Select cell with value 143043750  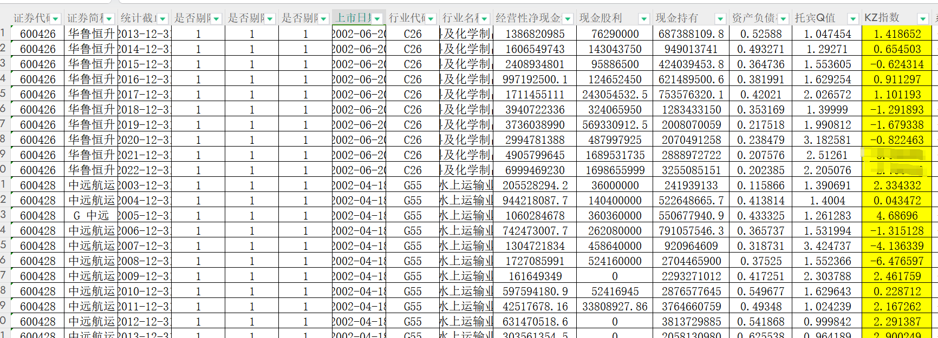click(614, 49)
